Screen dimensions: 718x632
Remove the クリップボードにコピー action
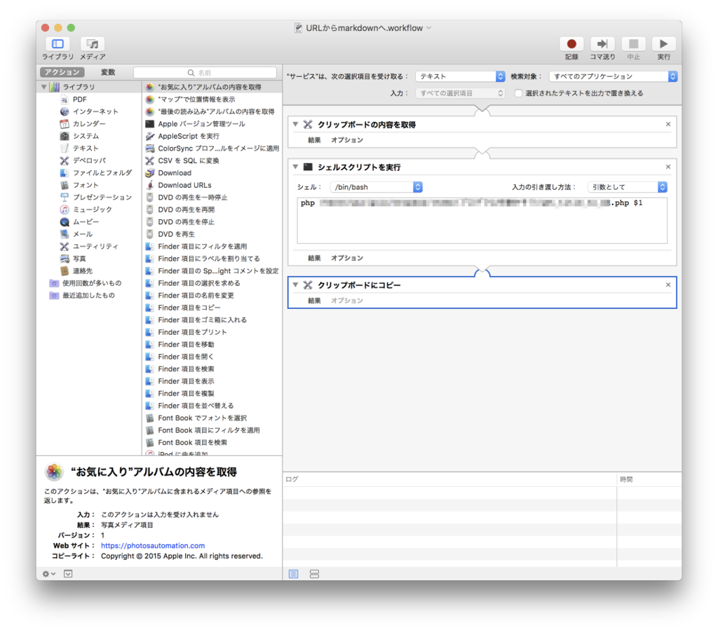(668, 284)
